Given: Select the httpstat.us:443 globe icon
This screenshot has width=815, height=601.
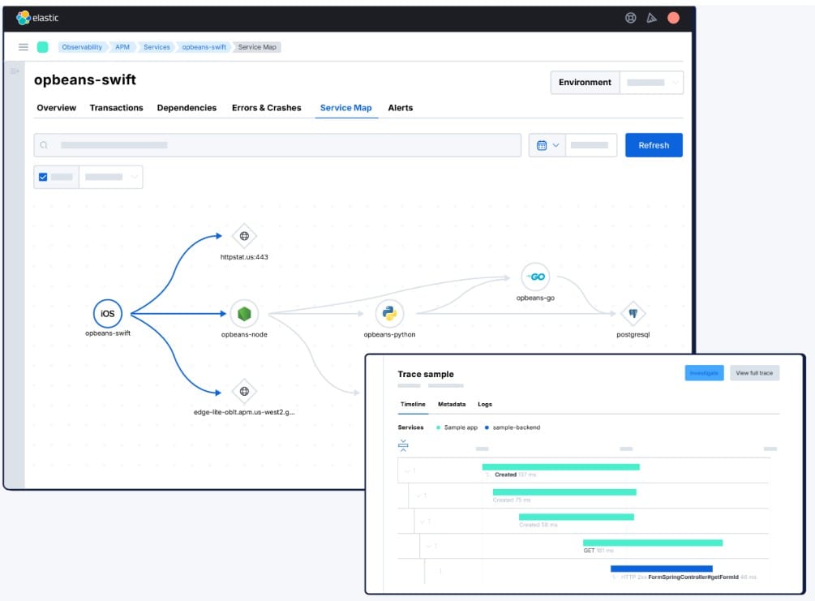Looking at the screenshot, I should pyautogui.click(x=244, y=236).
